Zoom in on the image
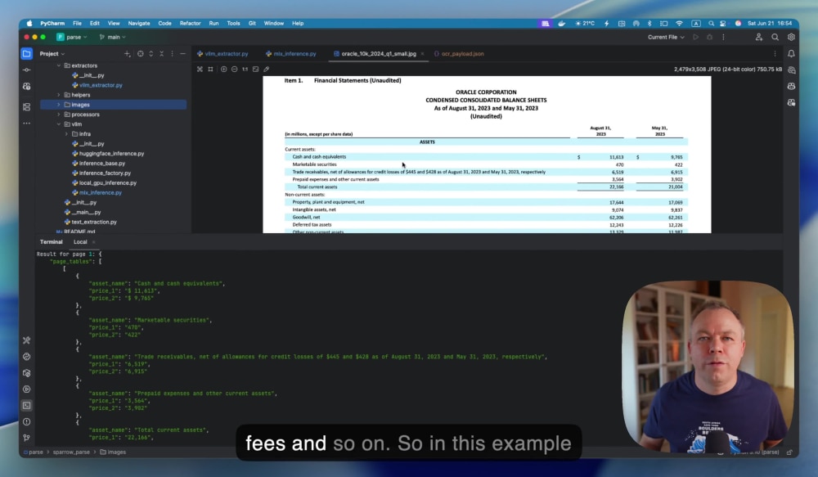 (224, 69)
